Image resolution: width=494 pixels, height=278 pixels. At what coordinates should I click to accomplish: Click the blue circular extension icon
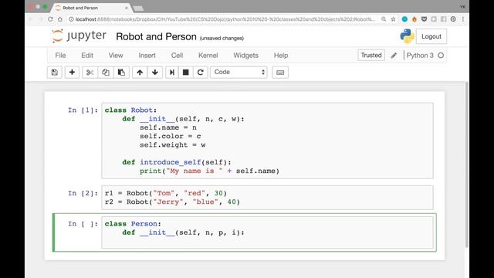pyautogui.click(x=404, y=19)
